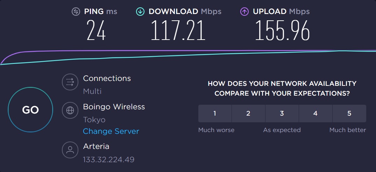Pick rating 4 in the survey
This screenshot has width=376, height=172.
315,113
